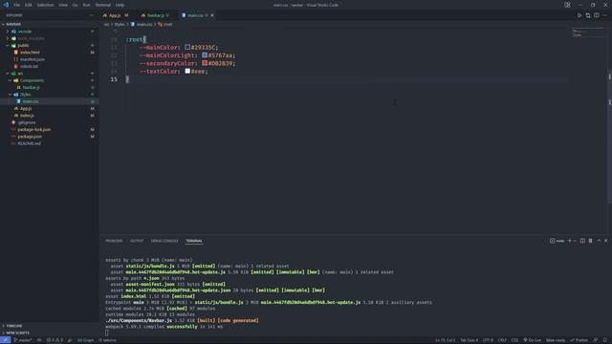Click the --mainColorLight swatch #5767aa
612x344 pixels.
205,55
